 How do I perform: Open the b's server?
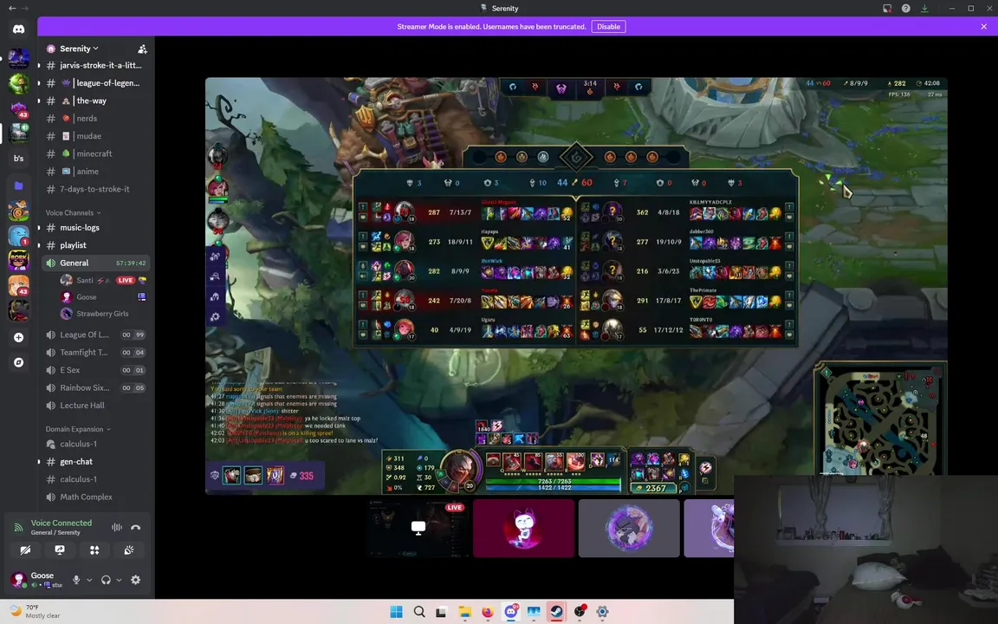click(x=18, y=159)
